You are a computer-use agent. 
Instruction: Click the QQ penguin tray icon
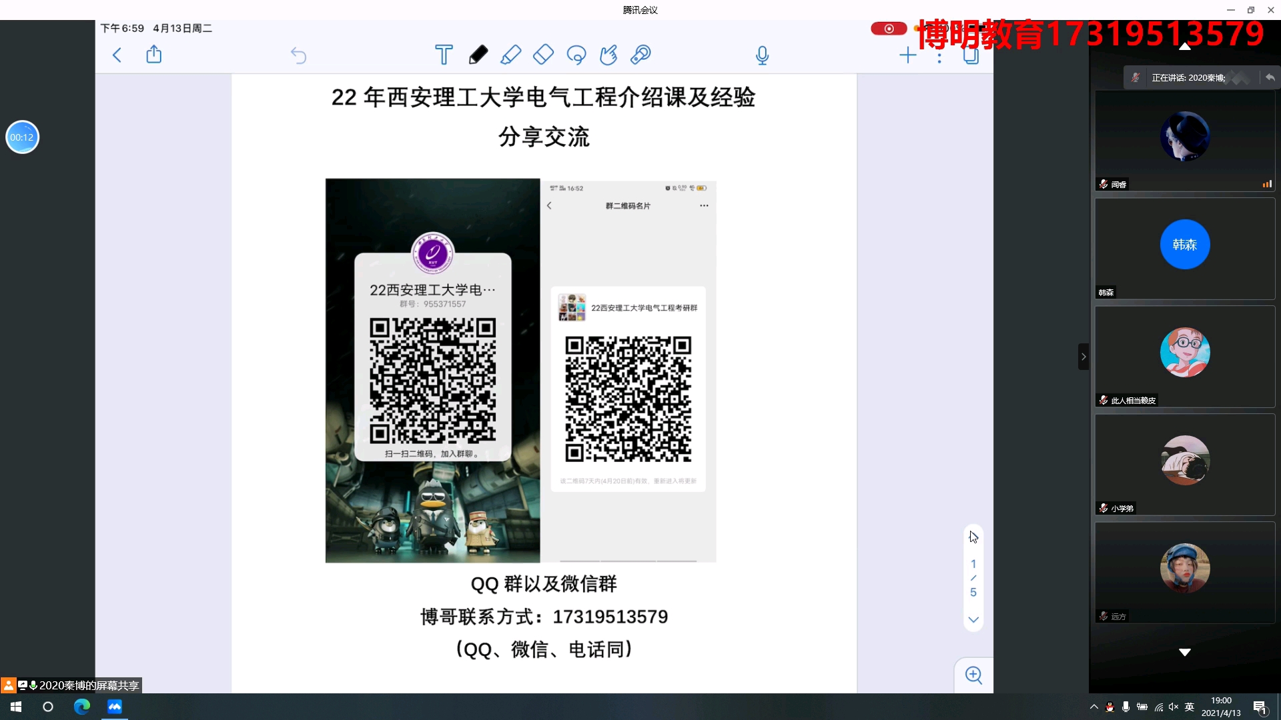1110,707
